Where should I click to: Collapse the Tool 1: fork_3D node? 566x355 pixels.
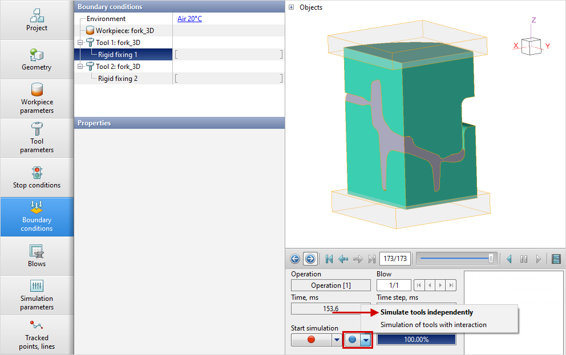coord(80,43)
